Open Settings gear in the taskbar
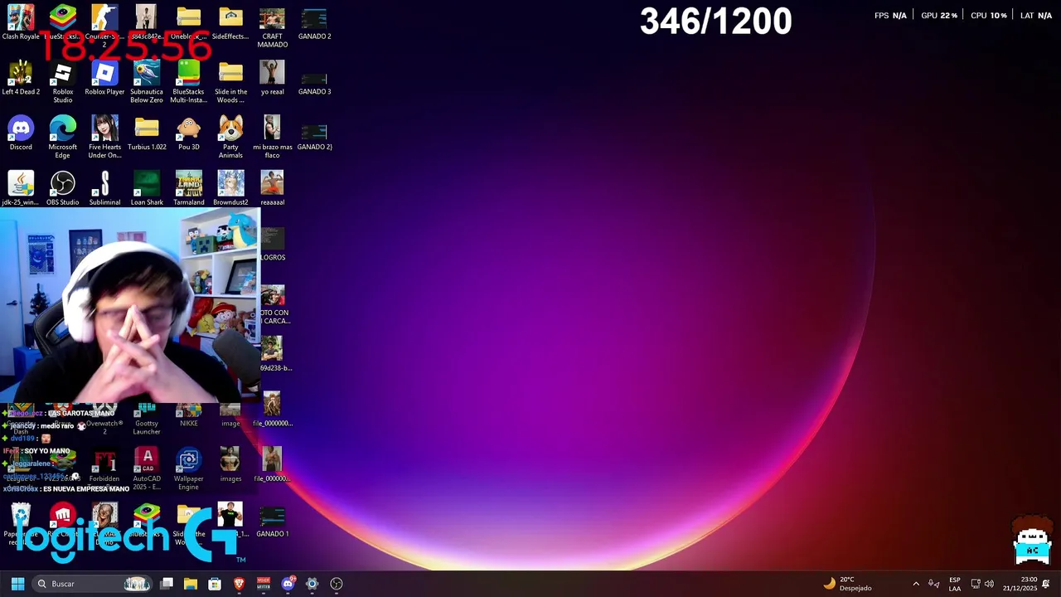This screenshot has width=1061, height=597. pos(312,584)
